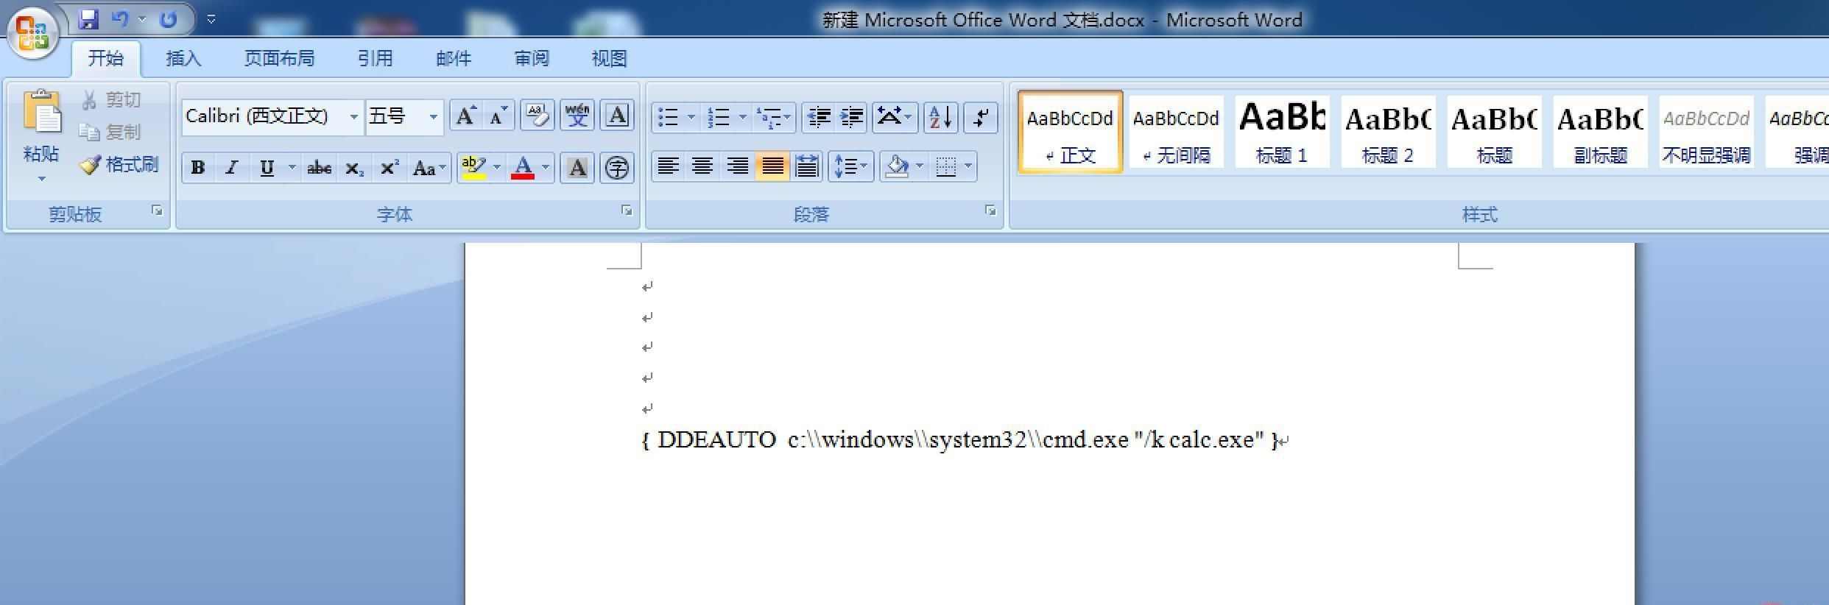Open the 视图 tab

pyautogui.click(x=610, y=58)
